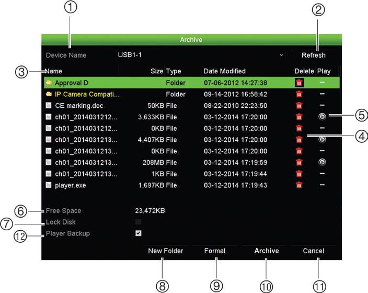This screenshot has height=293, width=368.
Task: Click date 08-22-2010 22:23:50
Action: click(x=235, y=106)
